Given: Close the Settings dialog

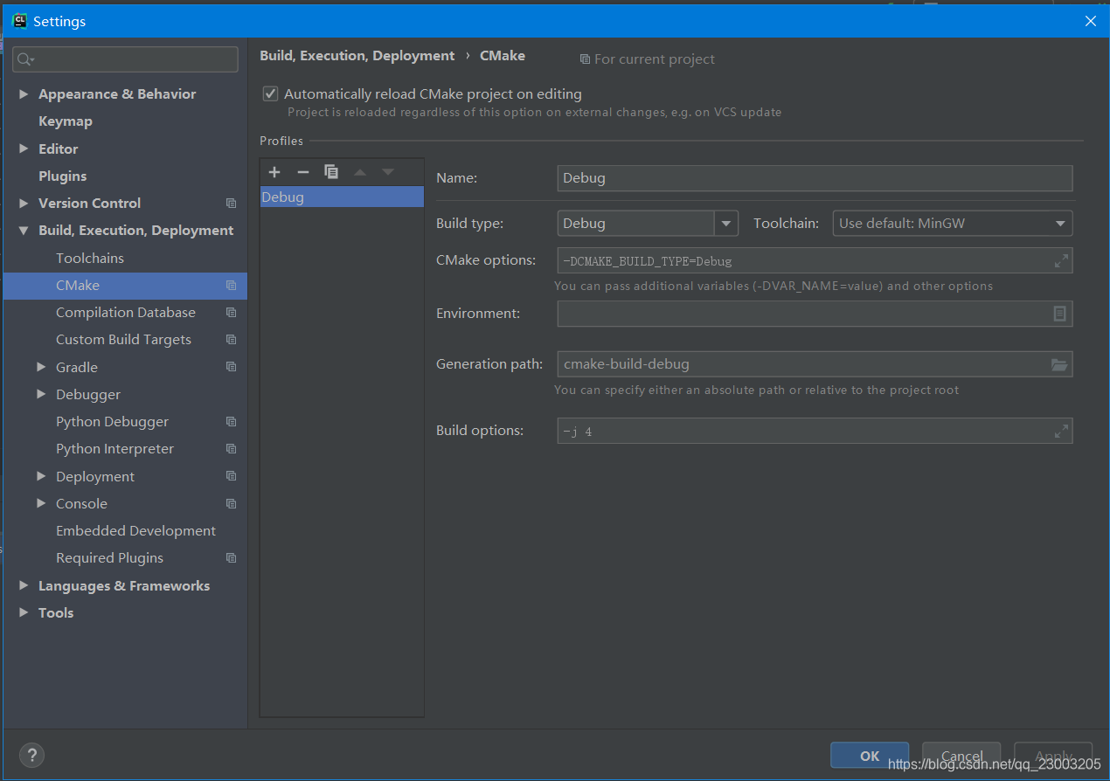Looking at the screenshot, I should coord(1090,21).
